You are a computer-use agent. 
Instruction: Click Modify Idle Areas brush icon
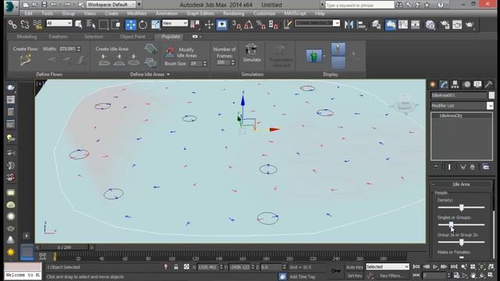pyautogui.click(x=170, y=52)
